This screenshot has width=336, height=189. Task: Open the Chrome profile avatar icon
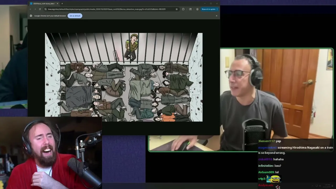pyautogui.click(x=197, y=9)
